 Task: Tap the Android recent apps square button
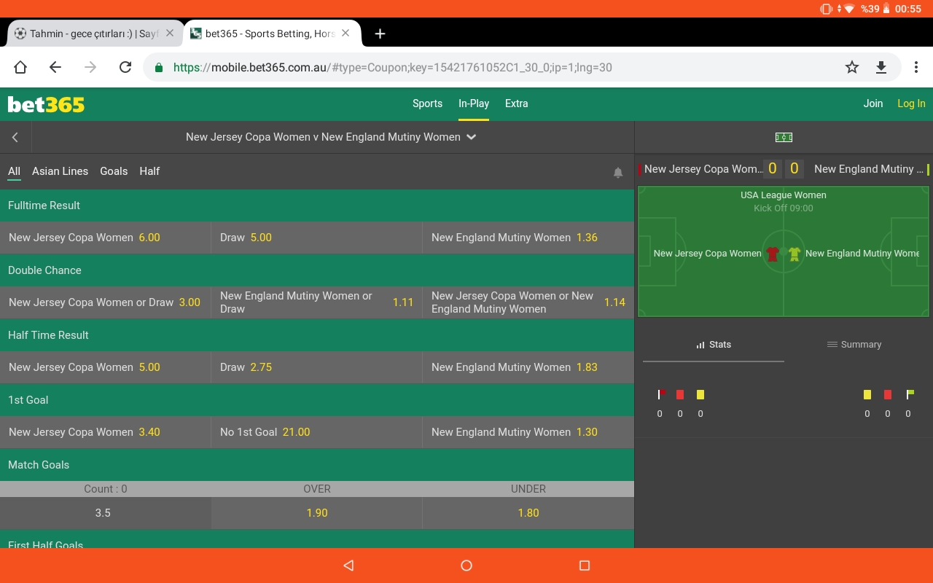[x=584, y=566]
